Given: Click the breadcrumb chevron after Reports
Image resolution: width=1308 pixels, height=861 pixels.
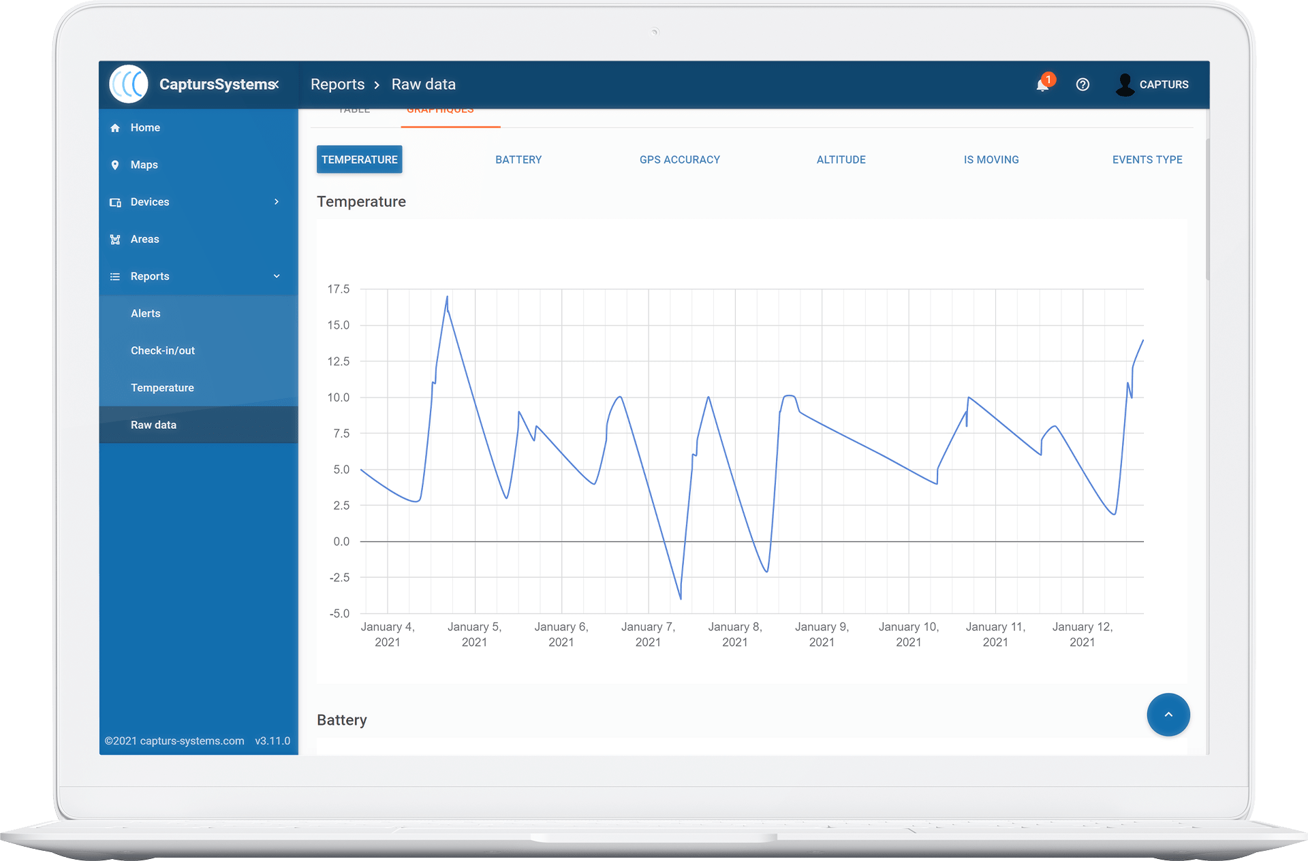Looking at the screenshot, I should [x=377, y=85].
